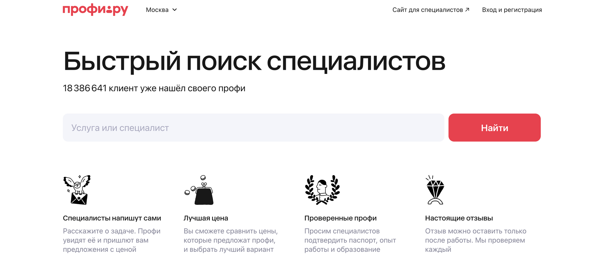
Task: Click the diamond ring icon
Action: 435,190
